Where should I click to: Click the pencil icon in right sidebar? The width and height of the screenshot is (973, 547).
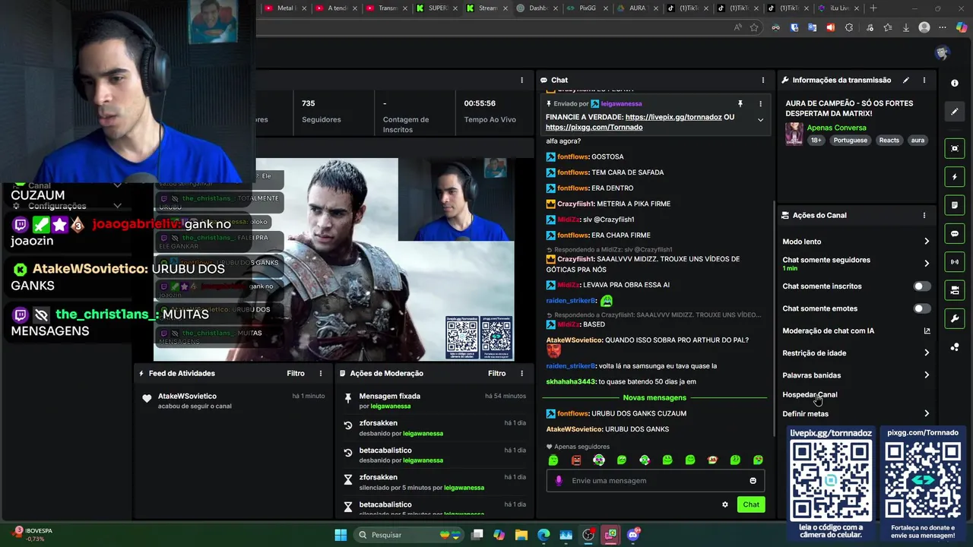[x=955, y=112]
